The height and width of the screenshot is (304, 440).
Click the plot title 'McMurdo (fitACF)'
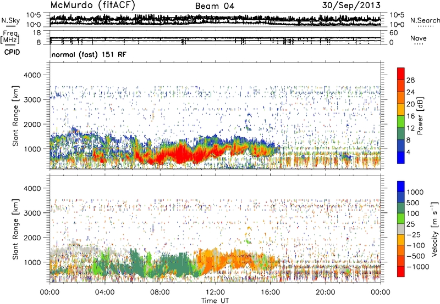(x=93, y=5)
